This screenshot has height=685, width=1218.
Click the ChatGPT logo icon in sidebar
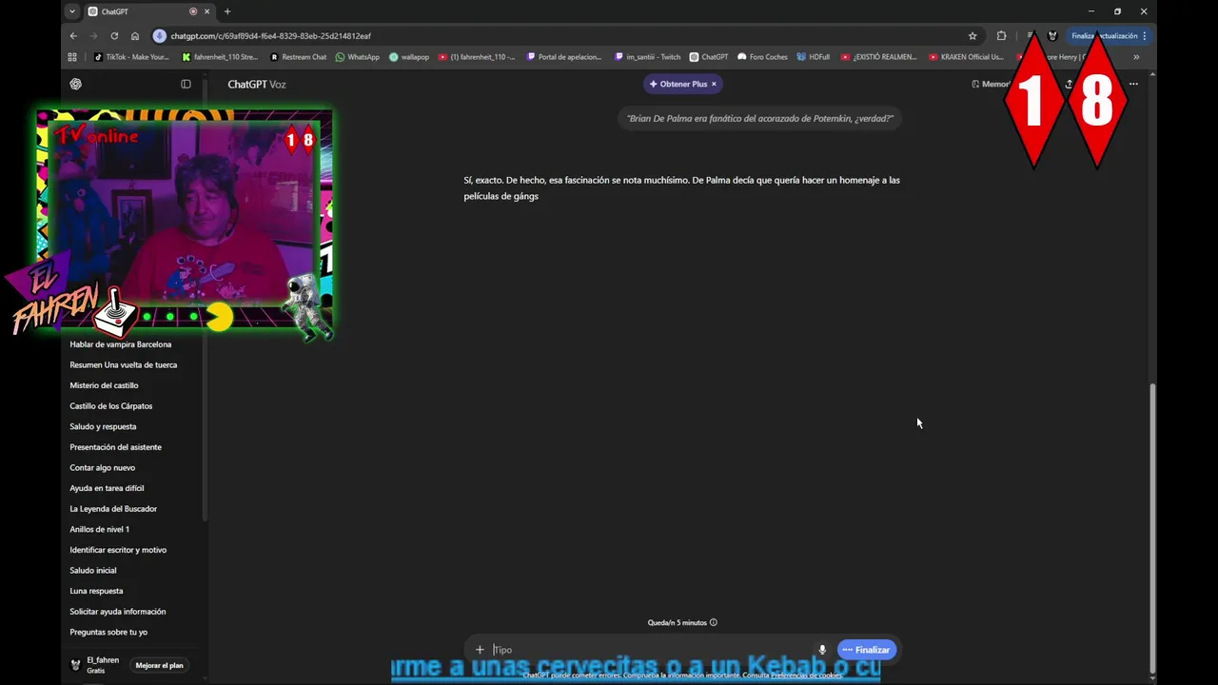pyautogui.click(x=76, y=84)
